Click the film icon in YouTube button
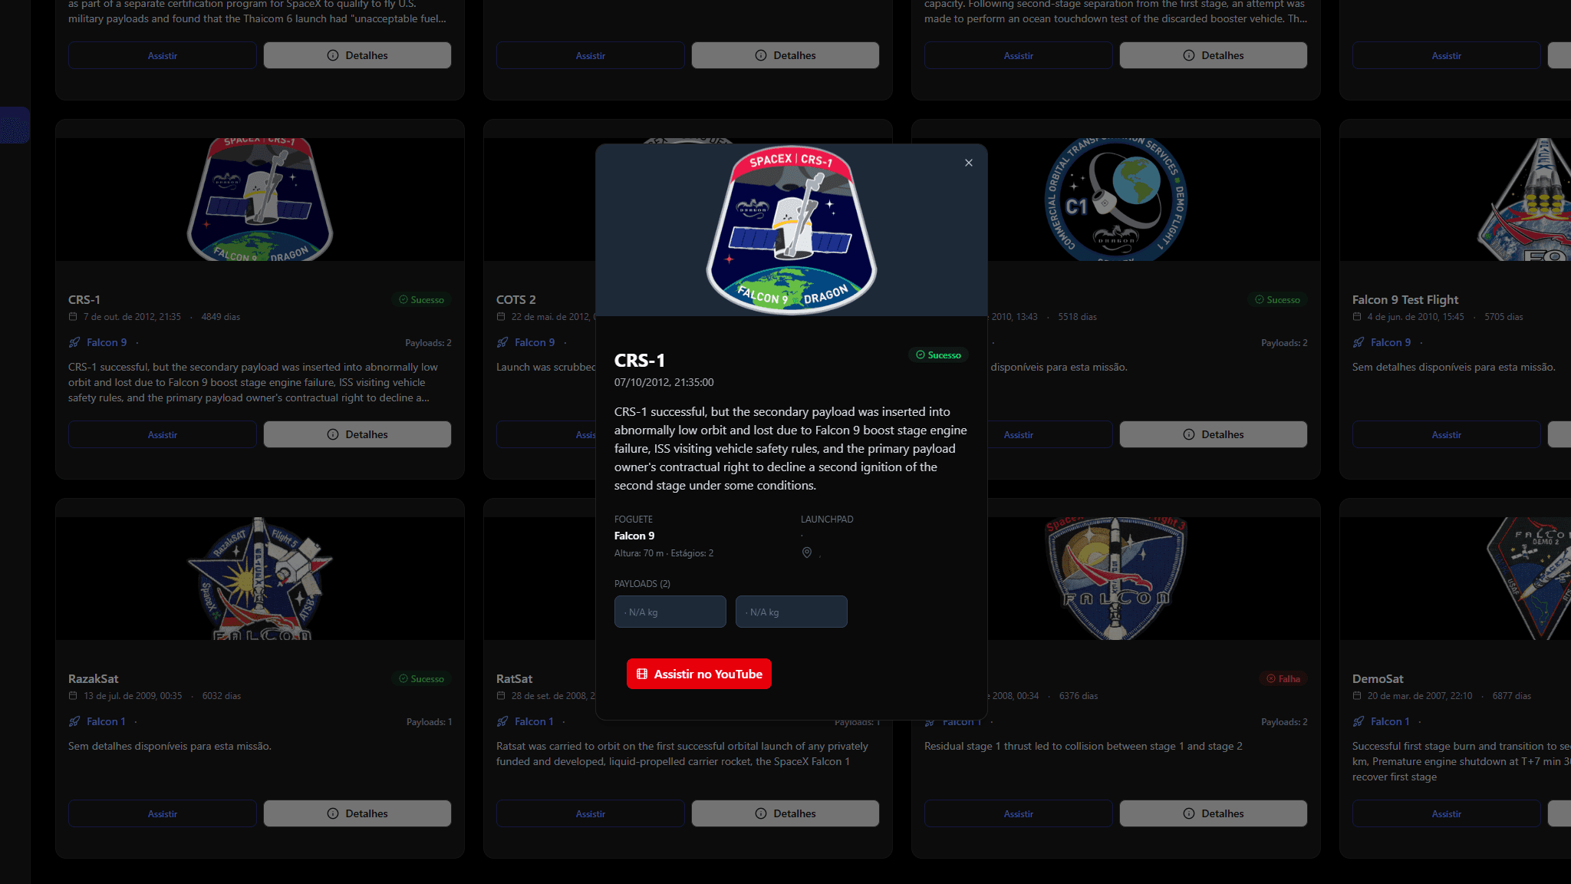Viewport: 1571px width, 884px height. pyautogui.click(x=642, y=674)
